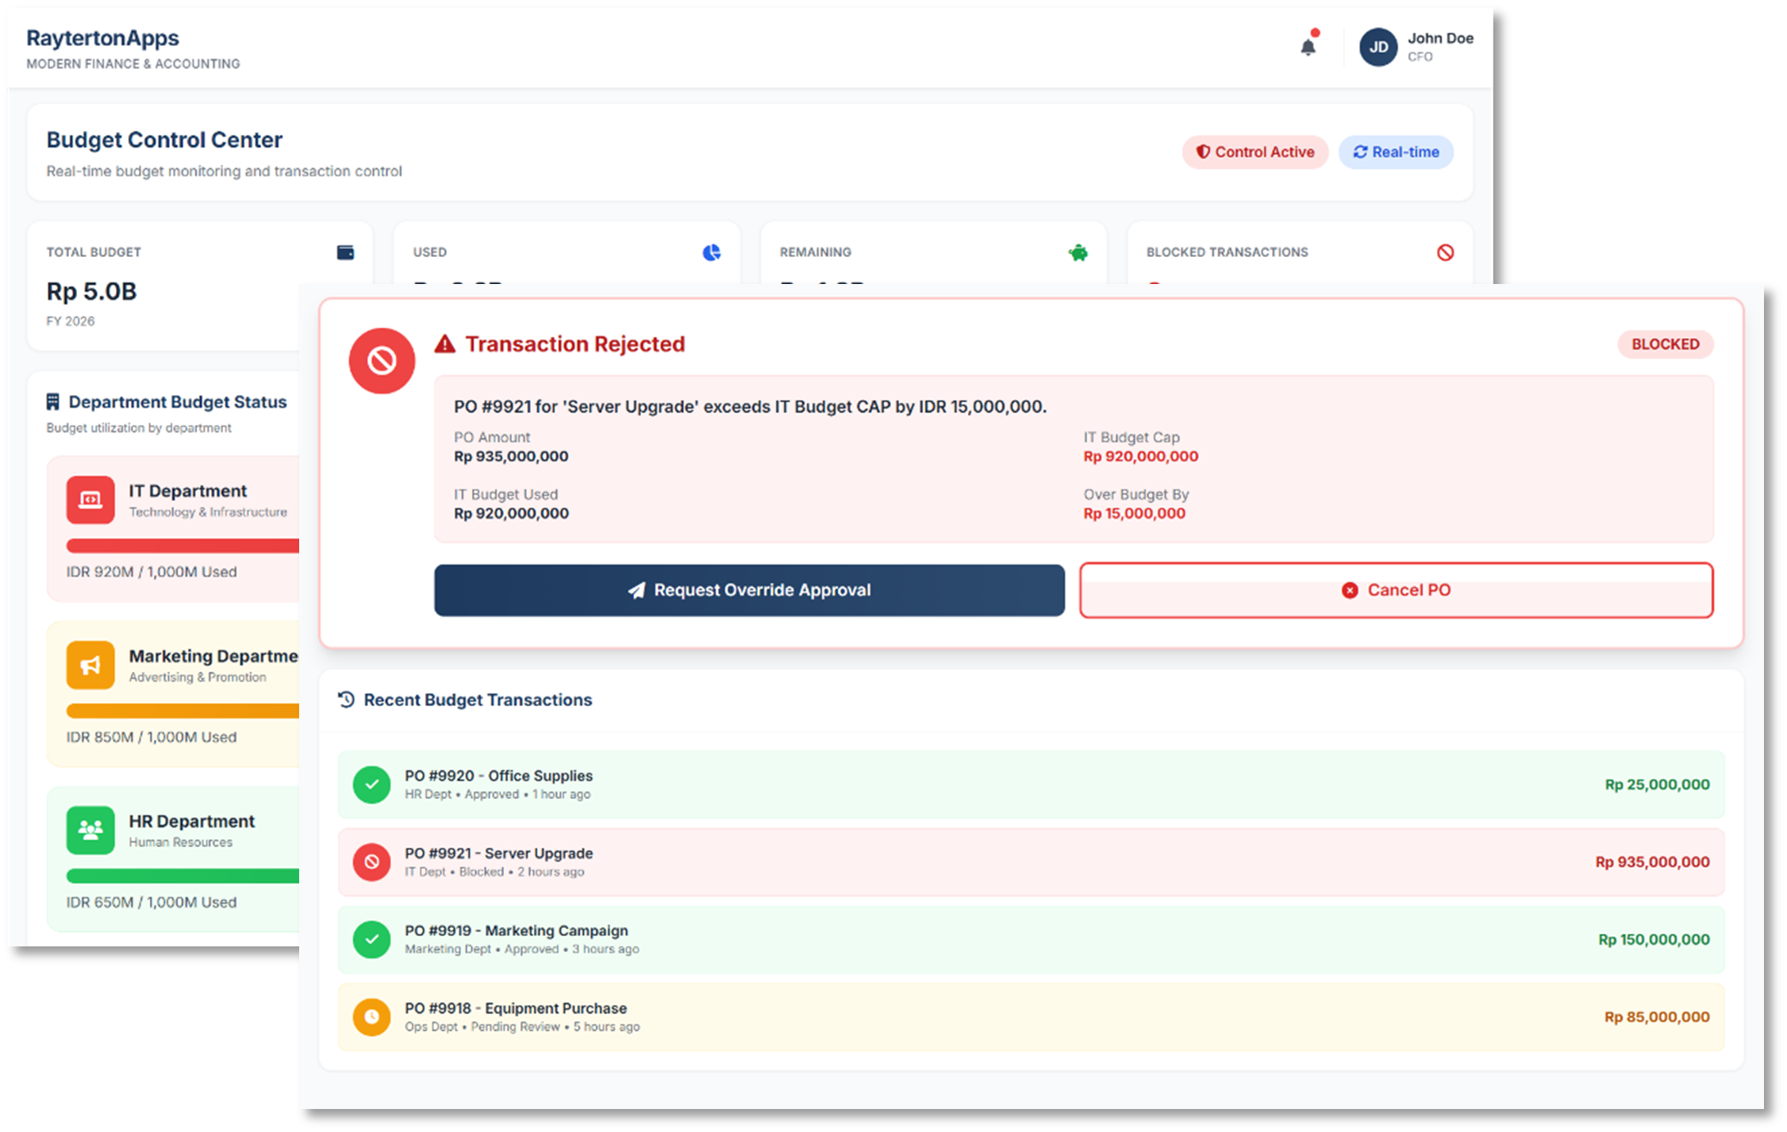This screenshot has width=1787, height=1132.
Task: Open the JD user avatar
Action: pos(1378,48)
